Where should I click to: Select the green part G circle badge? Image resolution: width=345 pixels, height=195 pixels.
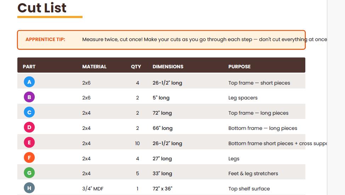[x=29, y=173]
